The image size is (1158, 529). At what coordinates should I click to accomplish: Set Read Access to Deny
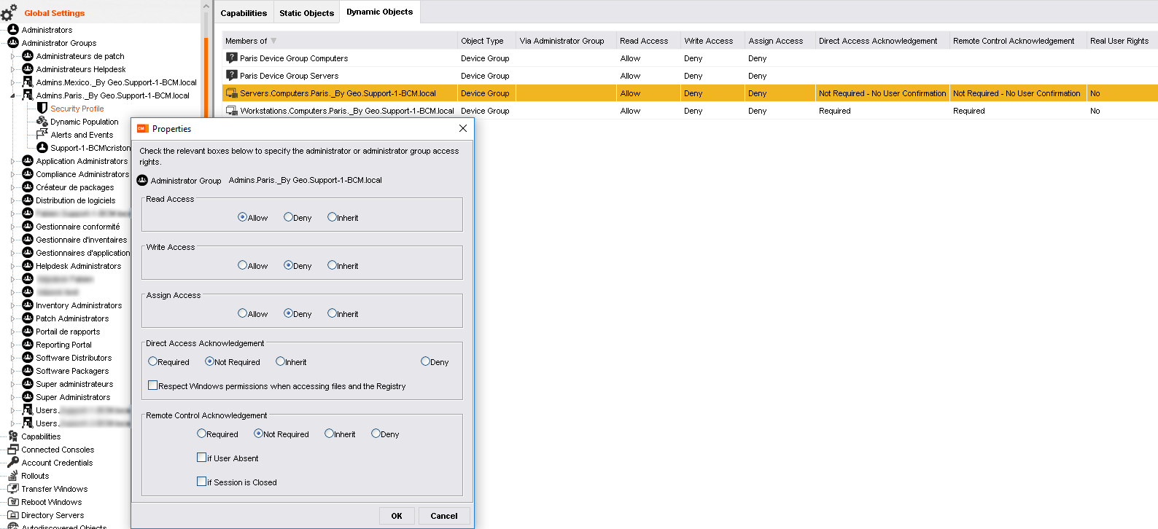[x=288, y=217]
